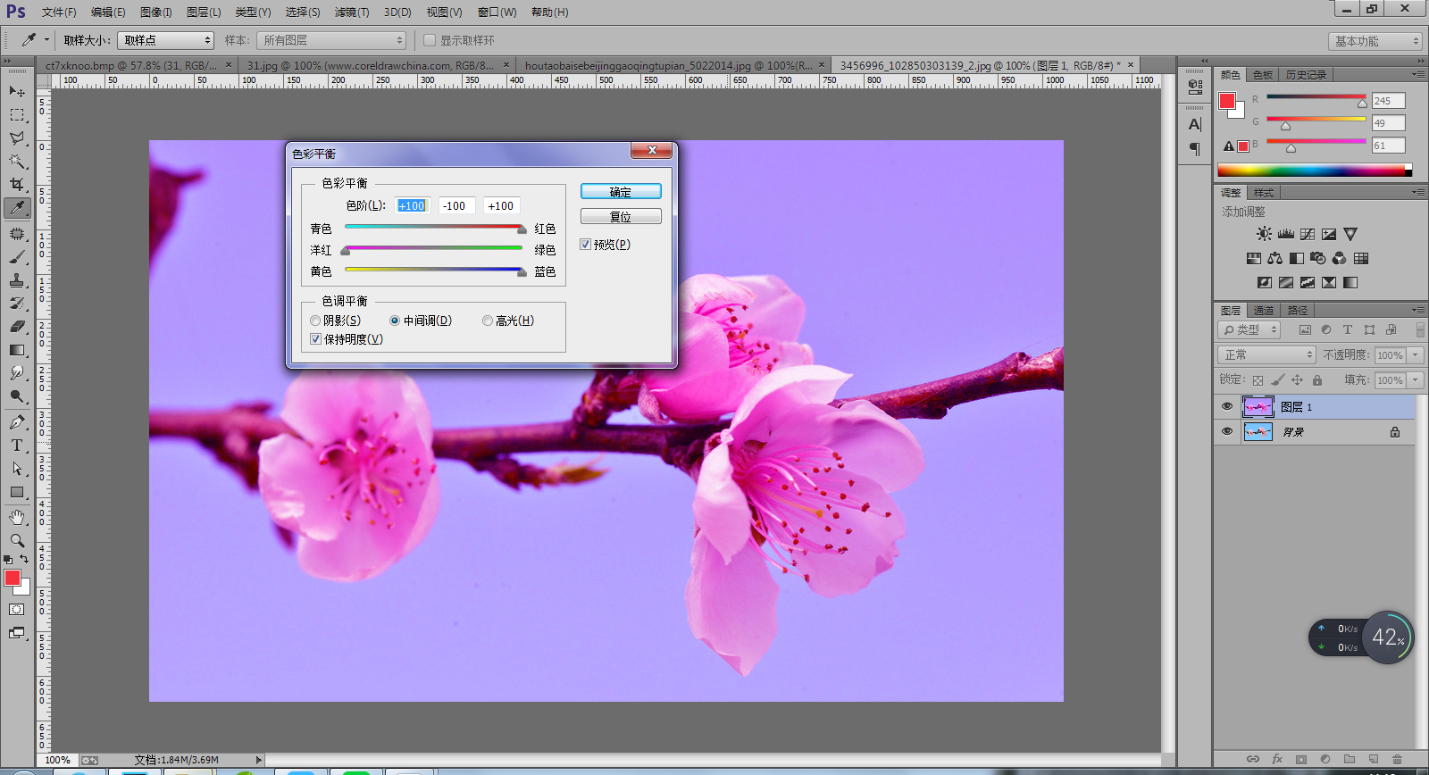Open the 取样大小 sample size dropdown
The width and height of the screenshot is (1429, 775).
(166, 40)
